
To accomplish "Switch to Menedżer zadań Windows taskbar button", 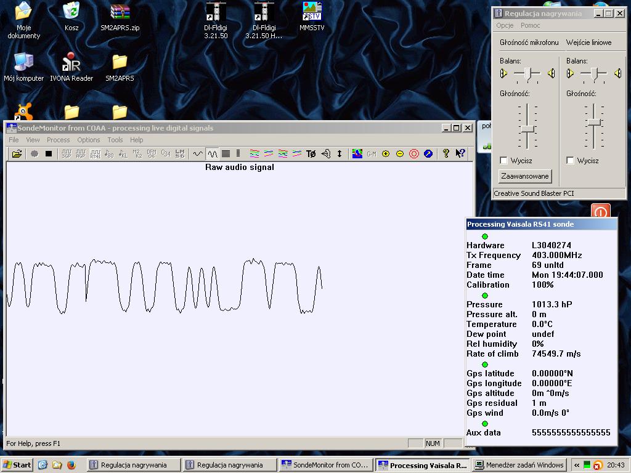I will (520, 465).
